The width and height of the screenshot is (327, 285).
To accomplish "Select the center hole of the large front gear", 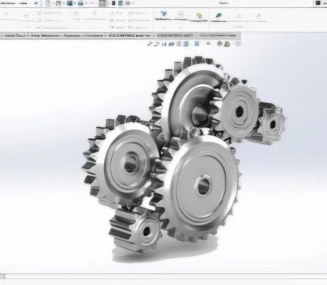I will 203,186.
